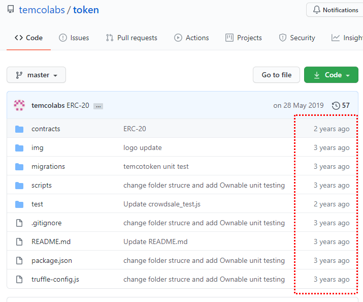Click the temcolabs avatar image
Image resolution: width=363 pixels, height=302 pixels.
[19, 105]
